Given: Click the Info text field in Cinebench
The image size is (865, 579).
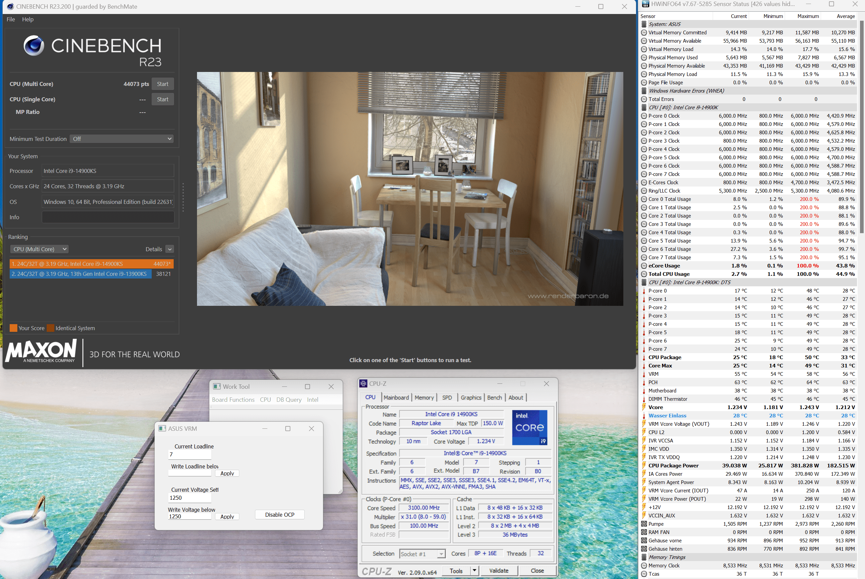Looking at the screenshot, I should click(x=108, y=217).
